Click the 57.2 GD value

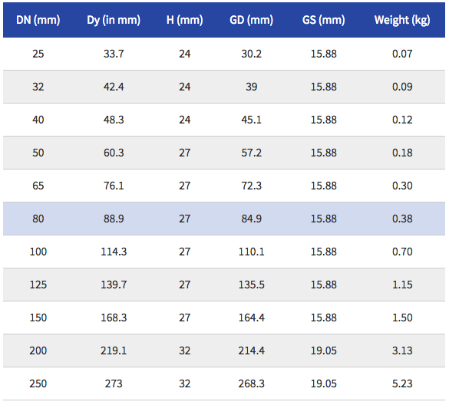coord(252,153)
